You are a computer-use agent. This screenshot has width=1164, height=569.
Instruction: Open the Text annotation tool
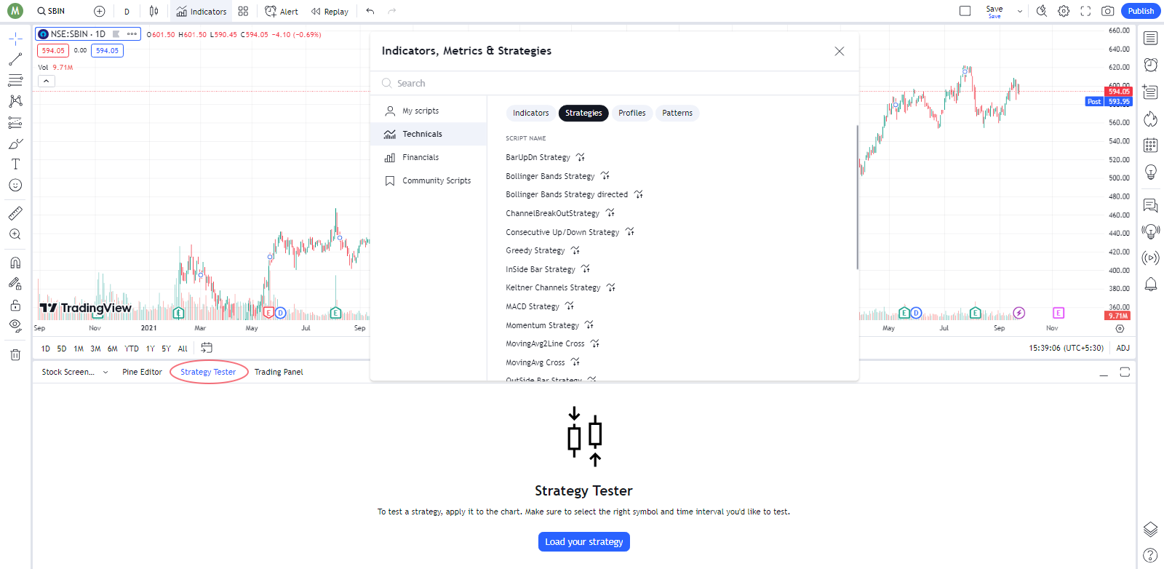tap(15, 164)
